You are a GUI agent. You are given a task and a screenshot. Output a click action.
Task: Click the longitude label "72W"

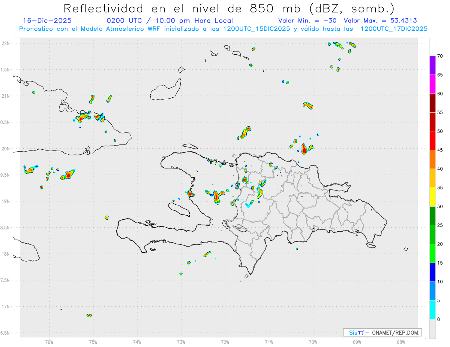(x=225, y=342)
